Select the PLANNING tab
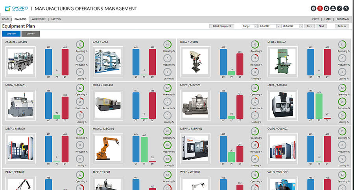This screenshot has height=190, width=354. click(x=20, y=19)
